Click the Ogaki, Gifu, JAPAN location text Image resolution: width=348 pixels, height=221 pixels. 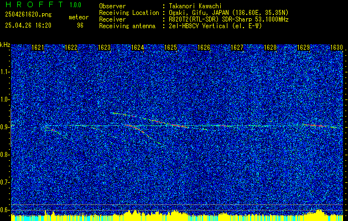(228, 13)
